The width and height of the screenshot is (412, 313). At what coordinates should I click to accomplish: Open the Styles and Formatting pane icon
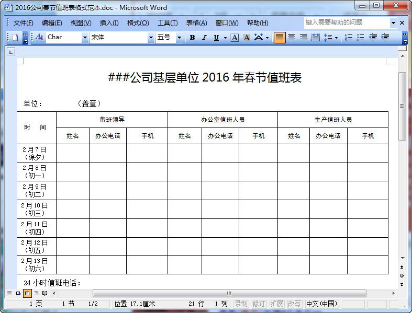39,38
